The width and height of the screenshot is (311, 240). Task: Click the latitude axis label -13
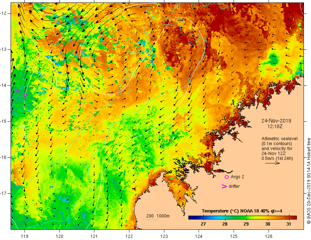pyautogui.click(x=4, y=49)
